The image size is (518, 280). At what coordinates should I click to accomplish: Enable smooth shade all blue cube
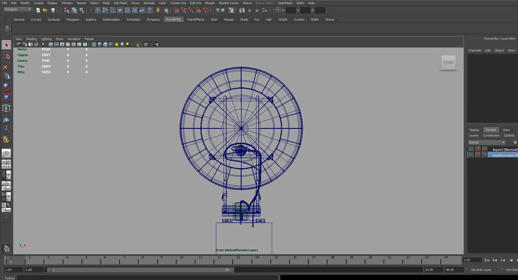click(x=99, y=44)
